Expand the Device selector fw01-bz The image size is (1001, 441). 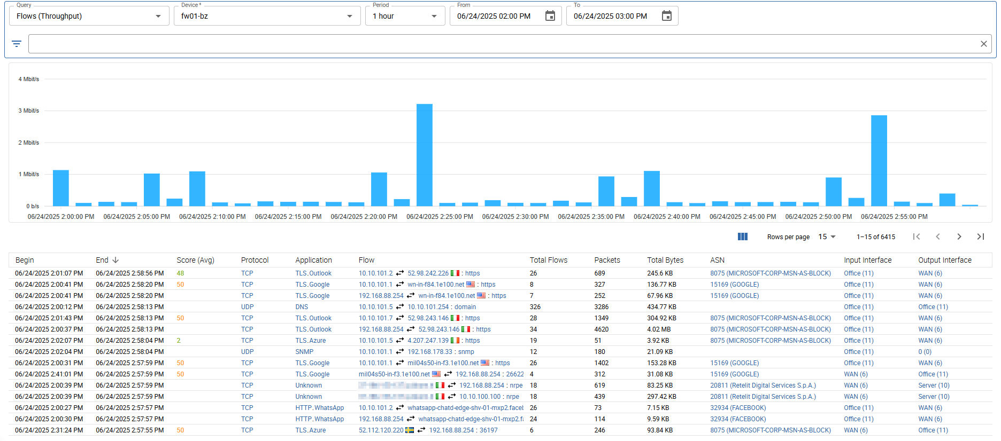(267, 16)
